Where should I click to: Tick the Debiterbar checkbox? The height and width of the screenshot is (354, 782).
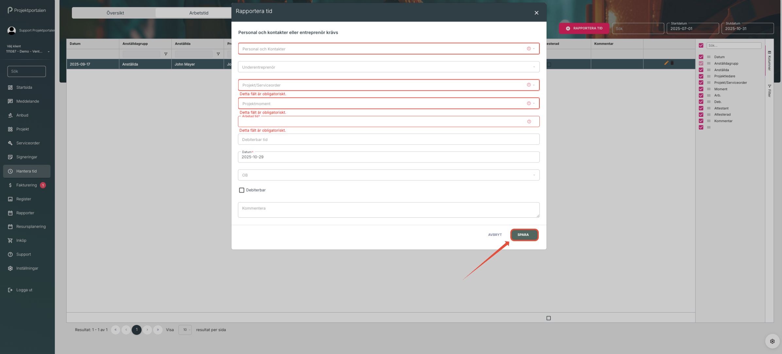point(242,190)
